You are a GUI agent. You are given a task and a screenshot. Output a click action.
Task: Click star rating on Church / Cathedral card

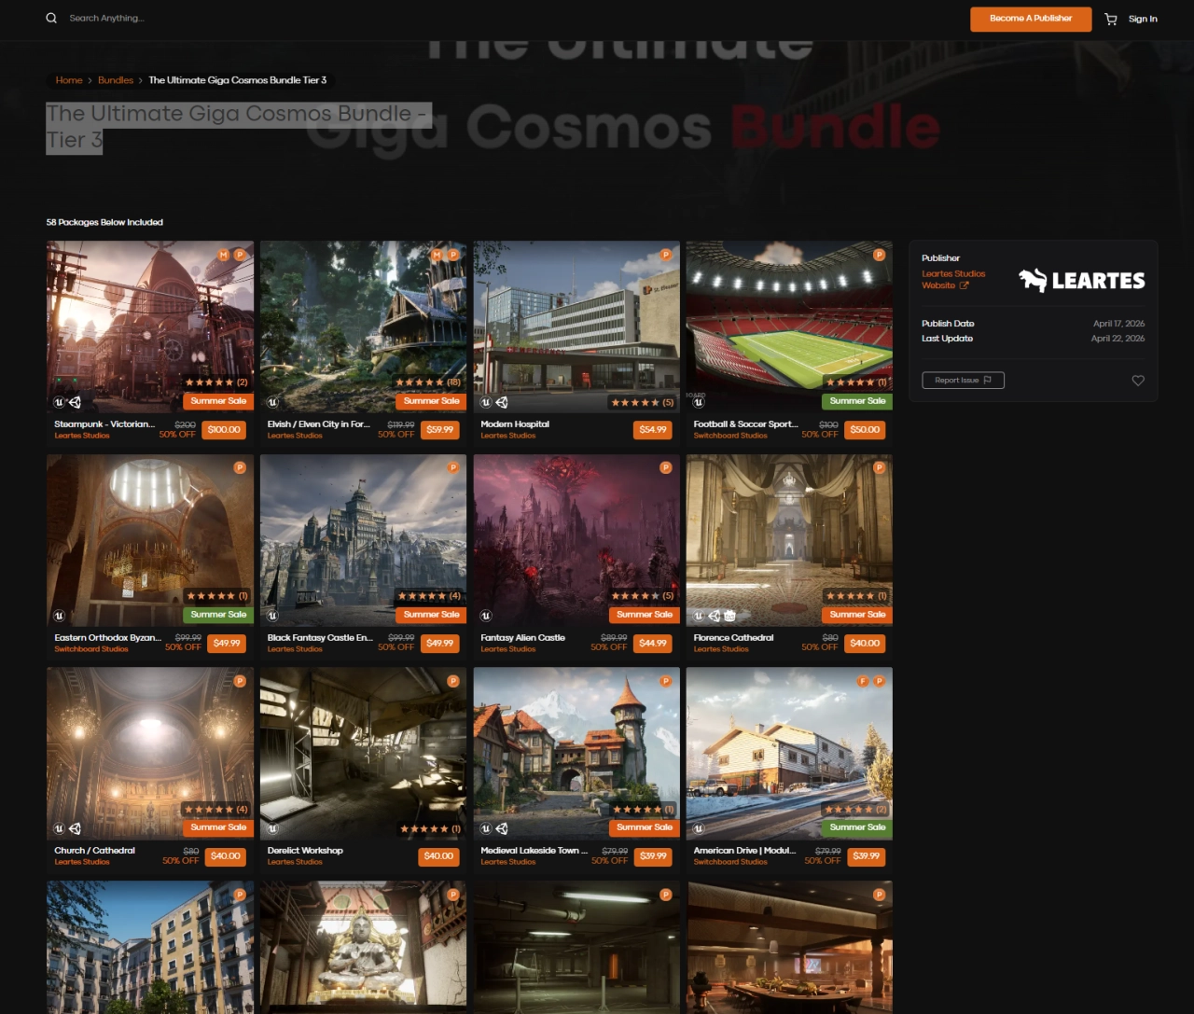pyautogui.click(x=216, y=810)
